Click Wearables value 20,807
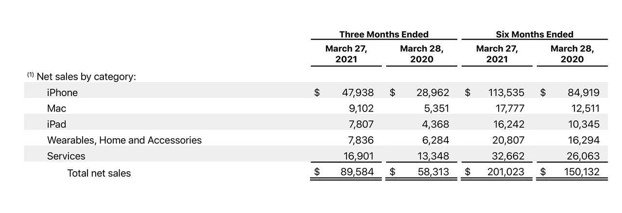The image size is (622, 213). [509, 140]
